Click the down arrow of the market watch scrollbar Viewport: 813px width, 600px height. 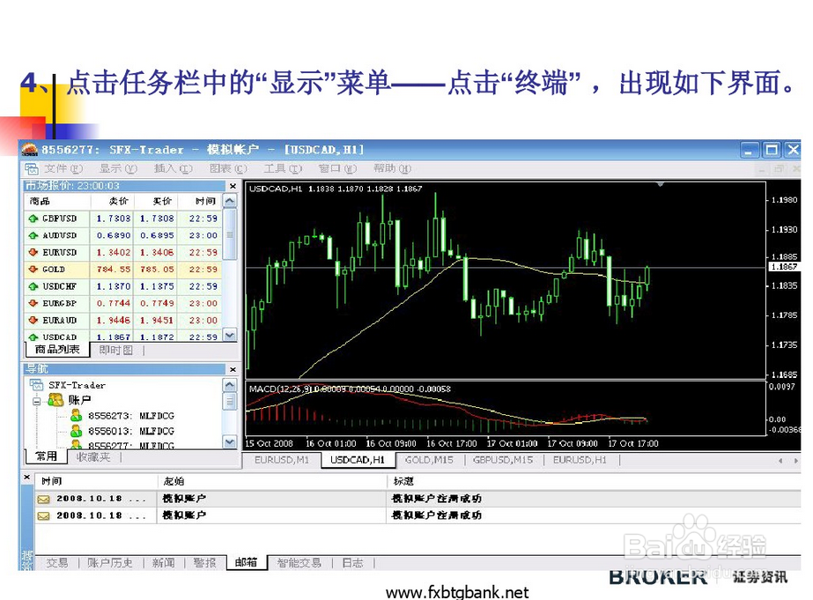point(230,336)
